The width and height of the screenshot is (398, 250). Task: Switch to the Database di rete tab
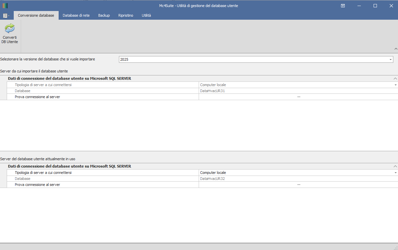click(76, 15)
